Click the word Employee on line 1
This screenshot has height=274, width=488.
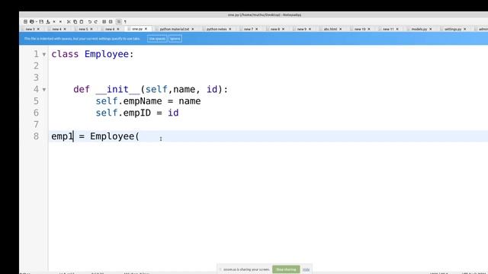(107, 54)
